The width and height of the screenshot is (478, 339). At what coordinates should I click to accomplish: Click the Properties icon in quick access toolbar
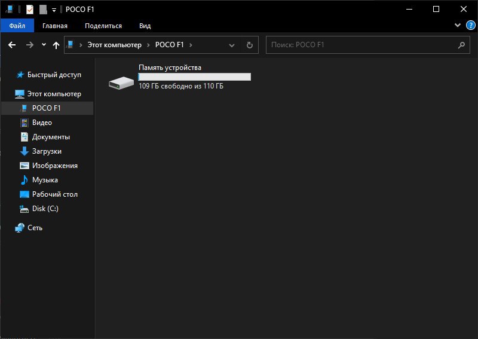pos(29,10)
